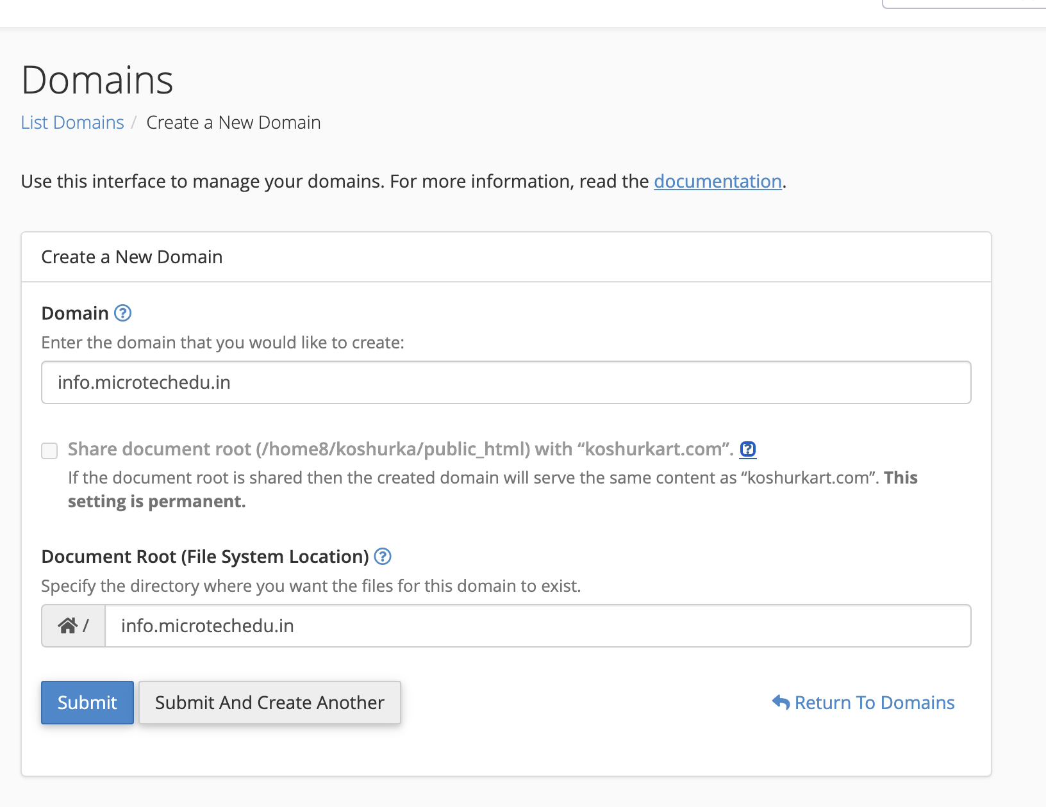Click the bold Domain field label

pyautogui.click(x=75, y=313)
